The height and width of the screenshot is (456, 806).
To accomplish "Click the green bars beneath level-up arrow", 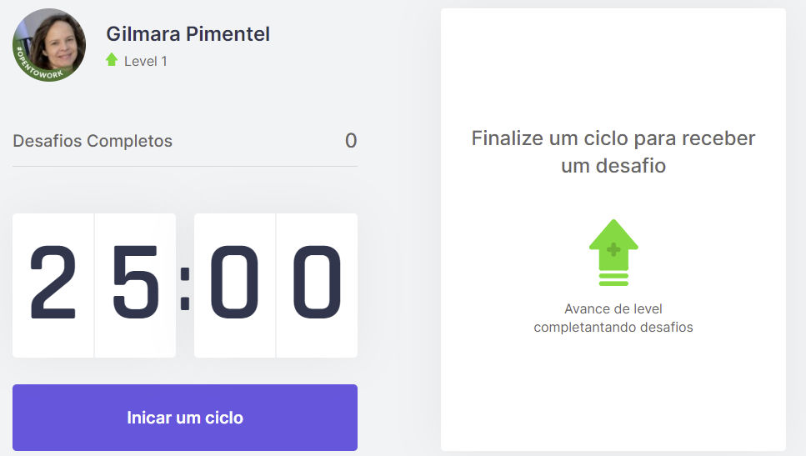I will [613, 279].
